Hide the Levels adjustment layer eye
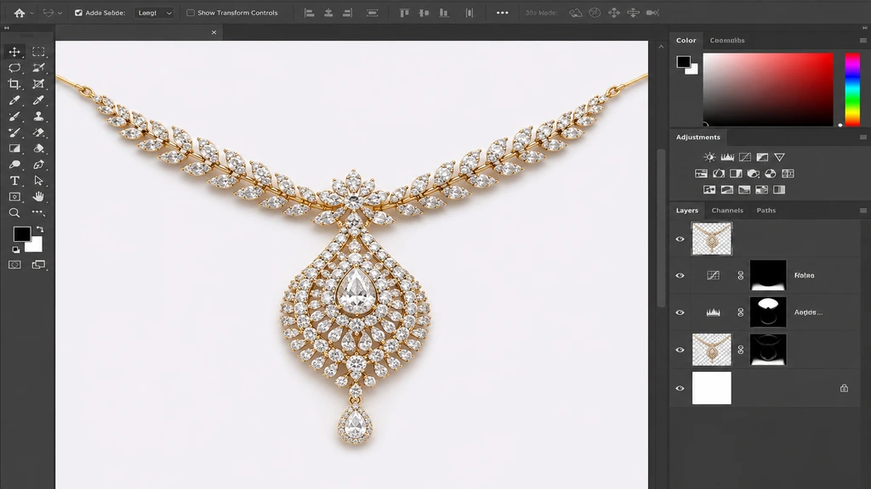Image resolution: width=871 pixels, height=489 pixels. pos(680,312)
